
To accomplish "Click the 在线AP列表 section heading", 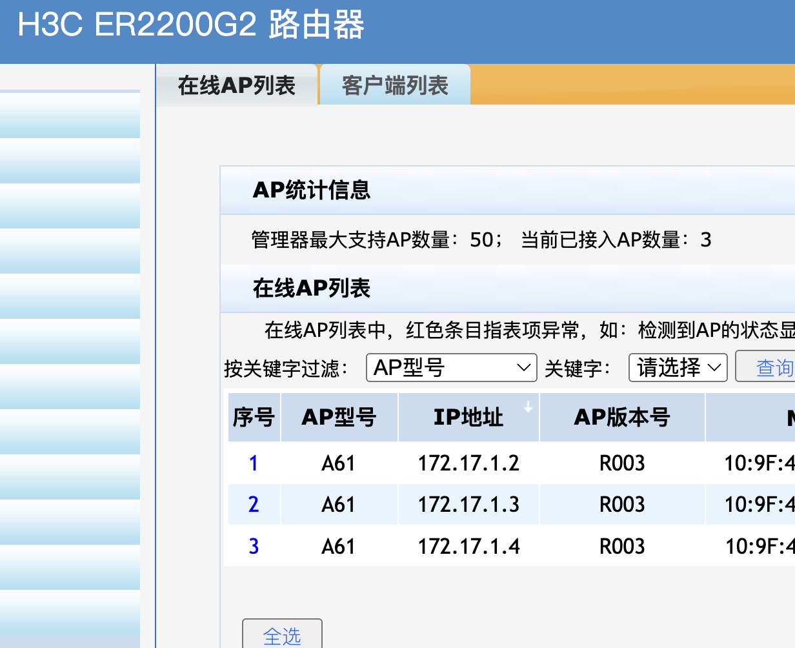I will (x=312, y=289).
